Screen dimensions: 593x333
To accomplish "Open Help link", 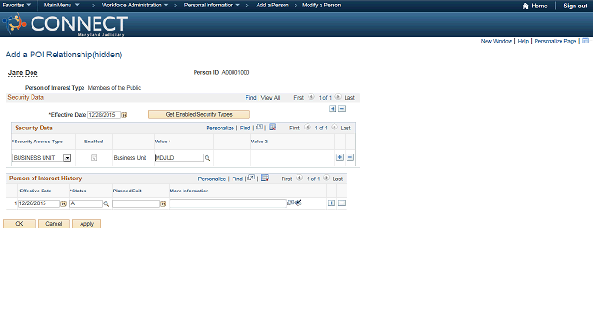I will (x=523, y=41).
